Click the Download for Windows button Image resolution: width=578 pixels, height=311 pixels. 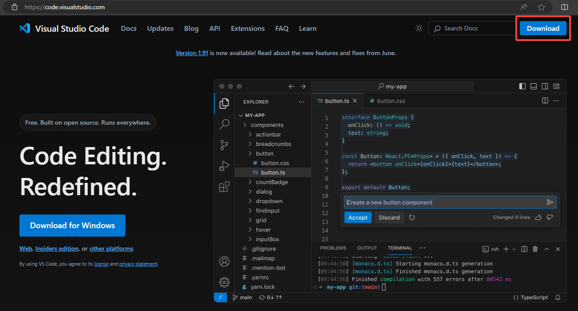(72, 226)
